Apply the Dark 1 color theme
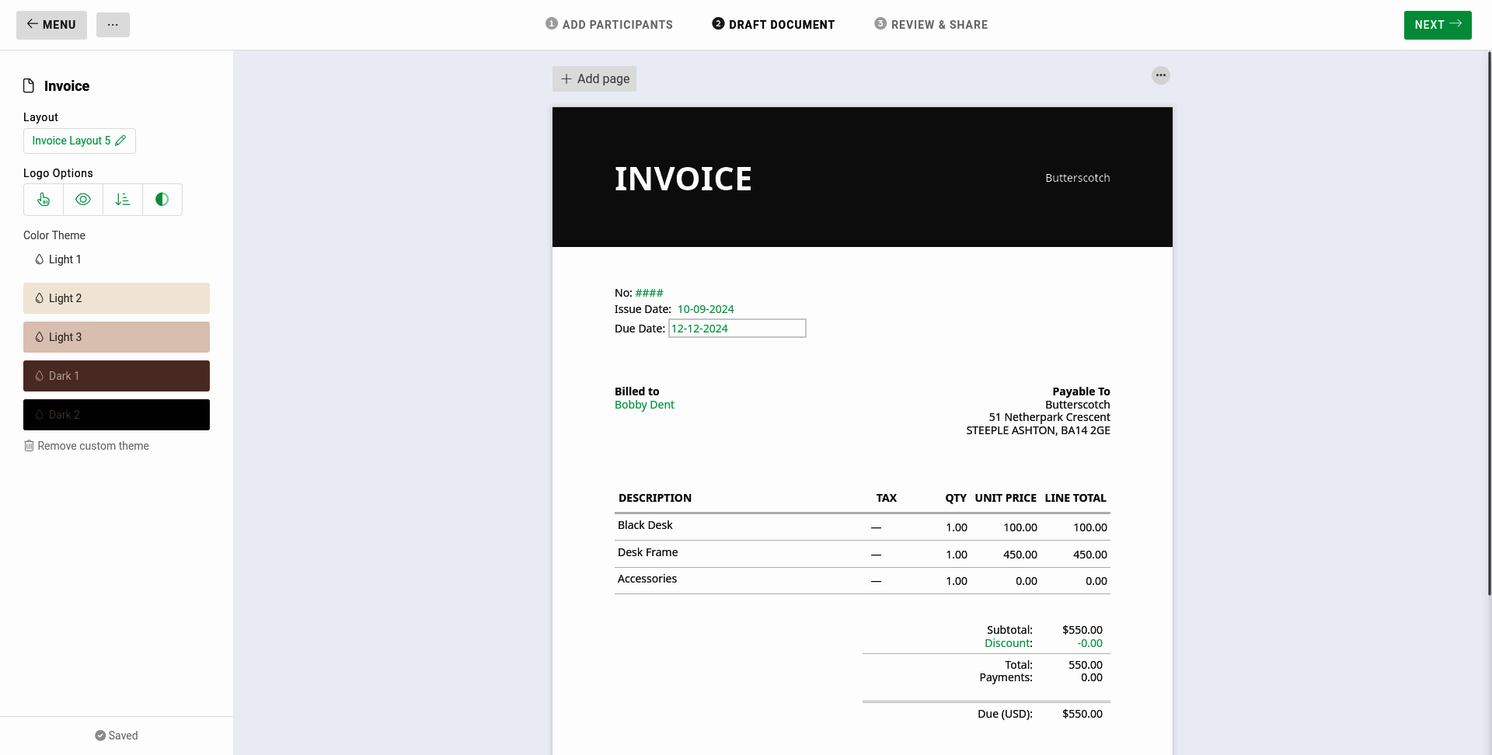The width and height of the screenshot is (1492, 755). tap(117, 376)
